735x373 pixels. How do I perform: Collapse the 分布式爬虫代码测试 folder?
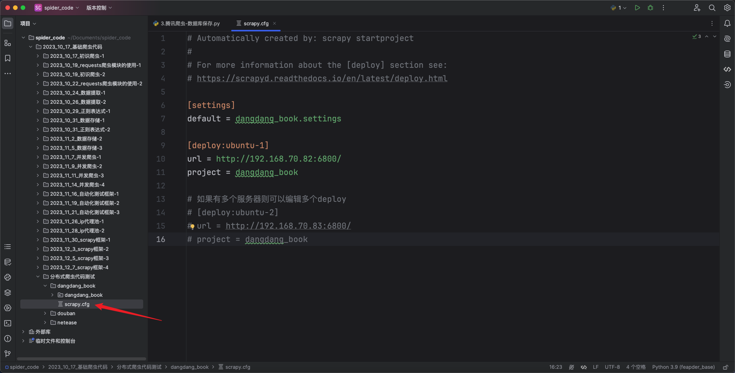(x=38, y=276)
